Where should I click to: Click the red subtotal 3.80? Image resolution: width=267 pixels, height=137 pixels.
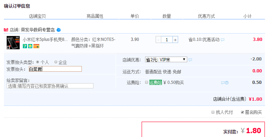258,39
